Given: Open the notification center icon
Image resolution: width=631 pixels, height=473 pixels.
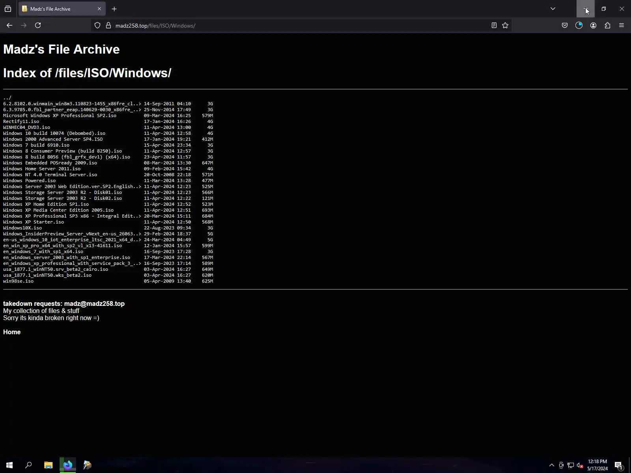Looking at the screenshot, I should pos(618,465).
